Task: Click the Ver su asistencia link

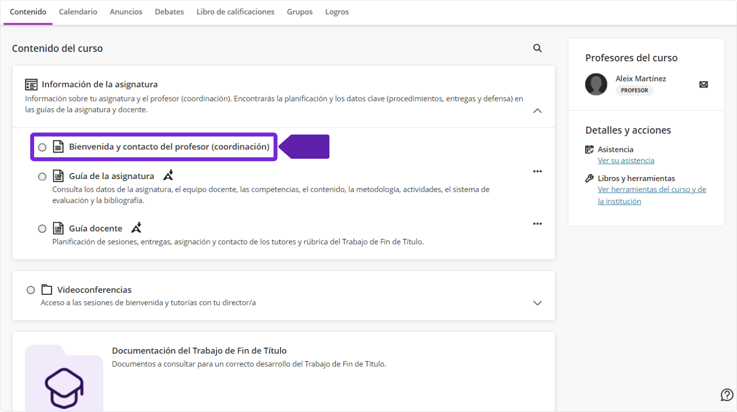Action: click(626, 161)
